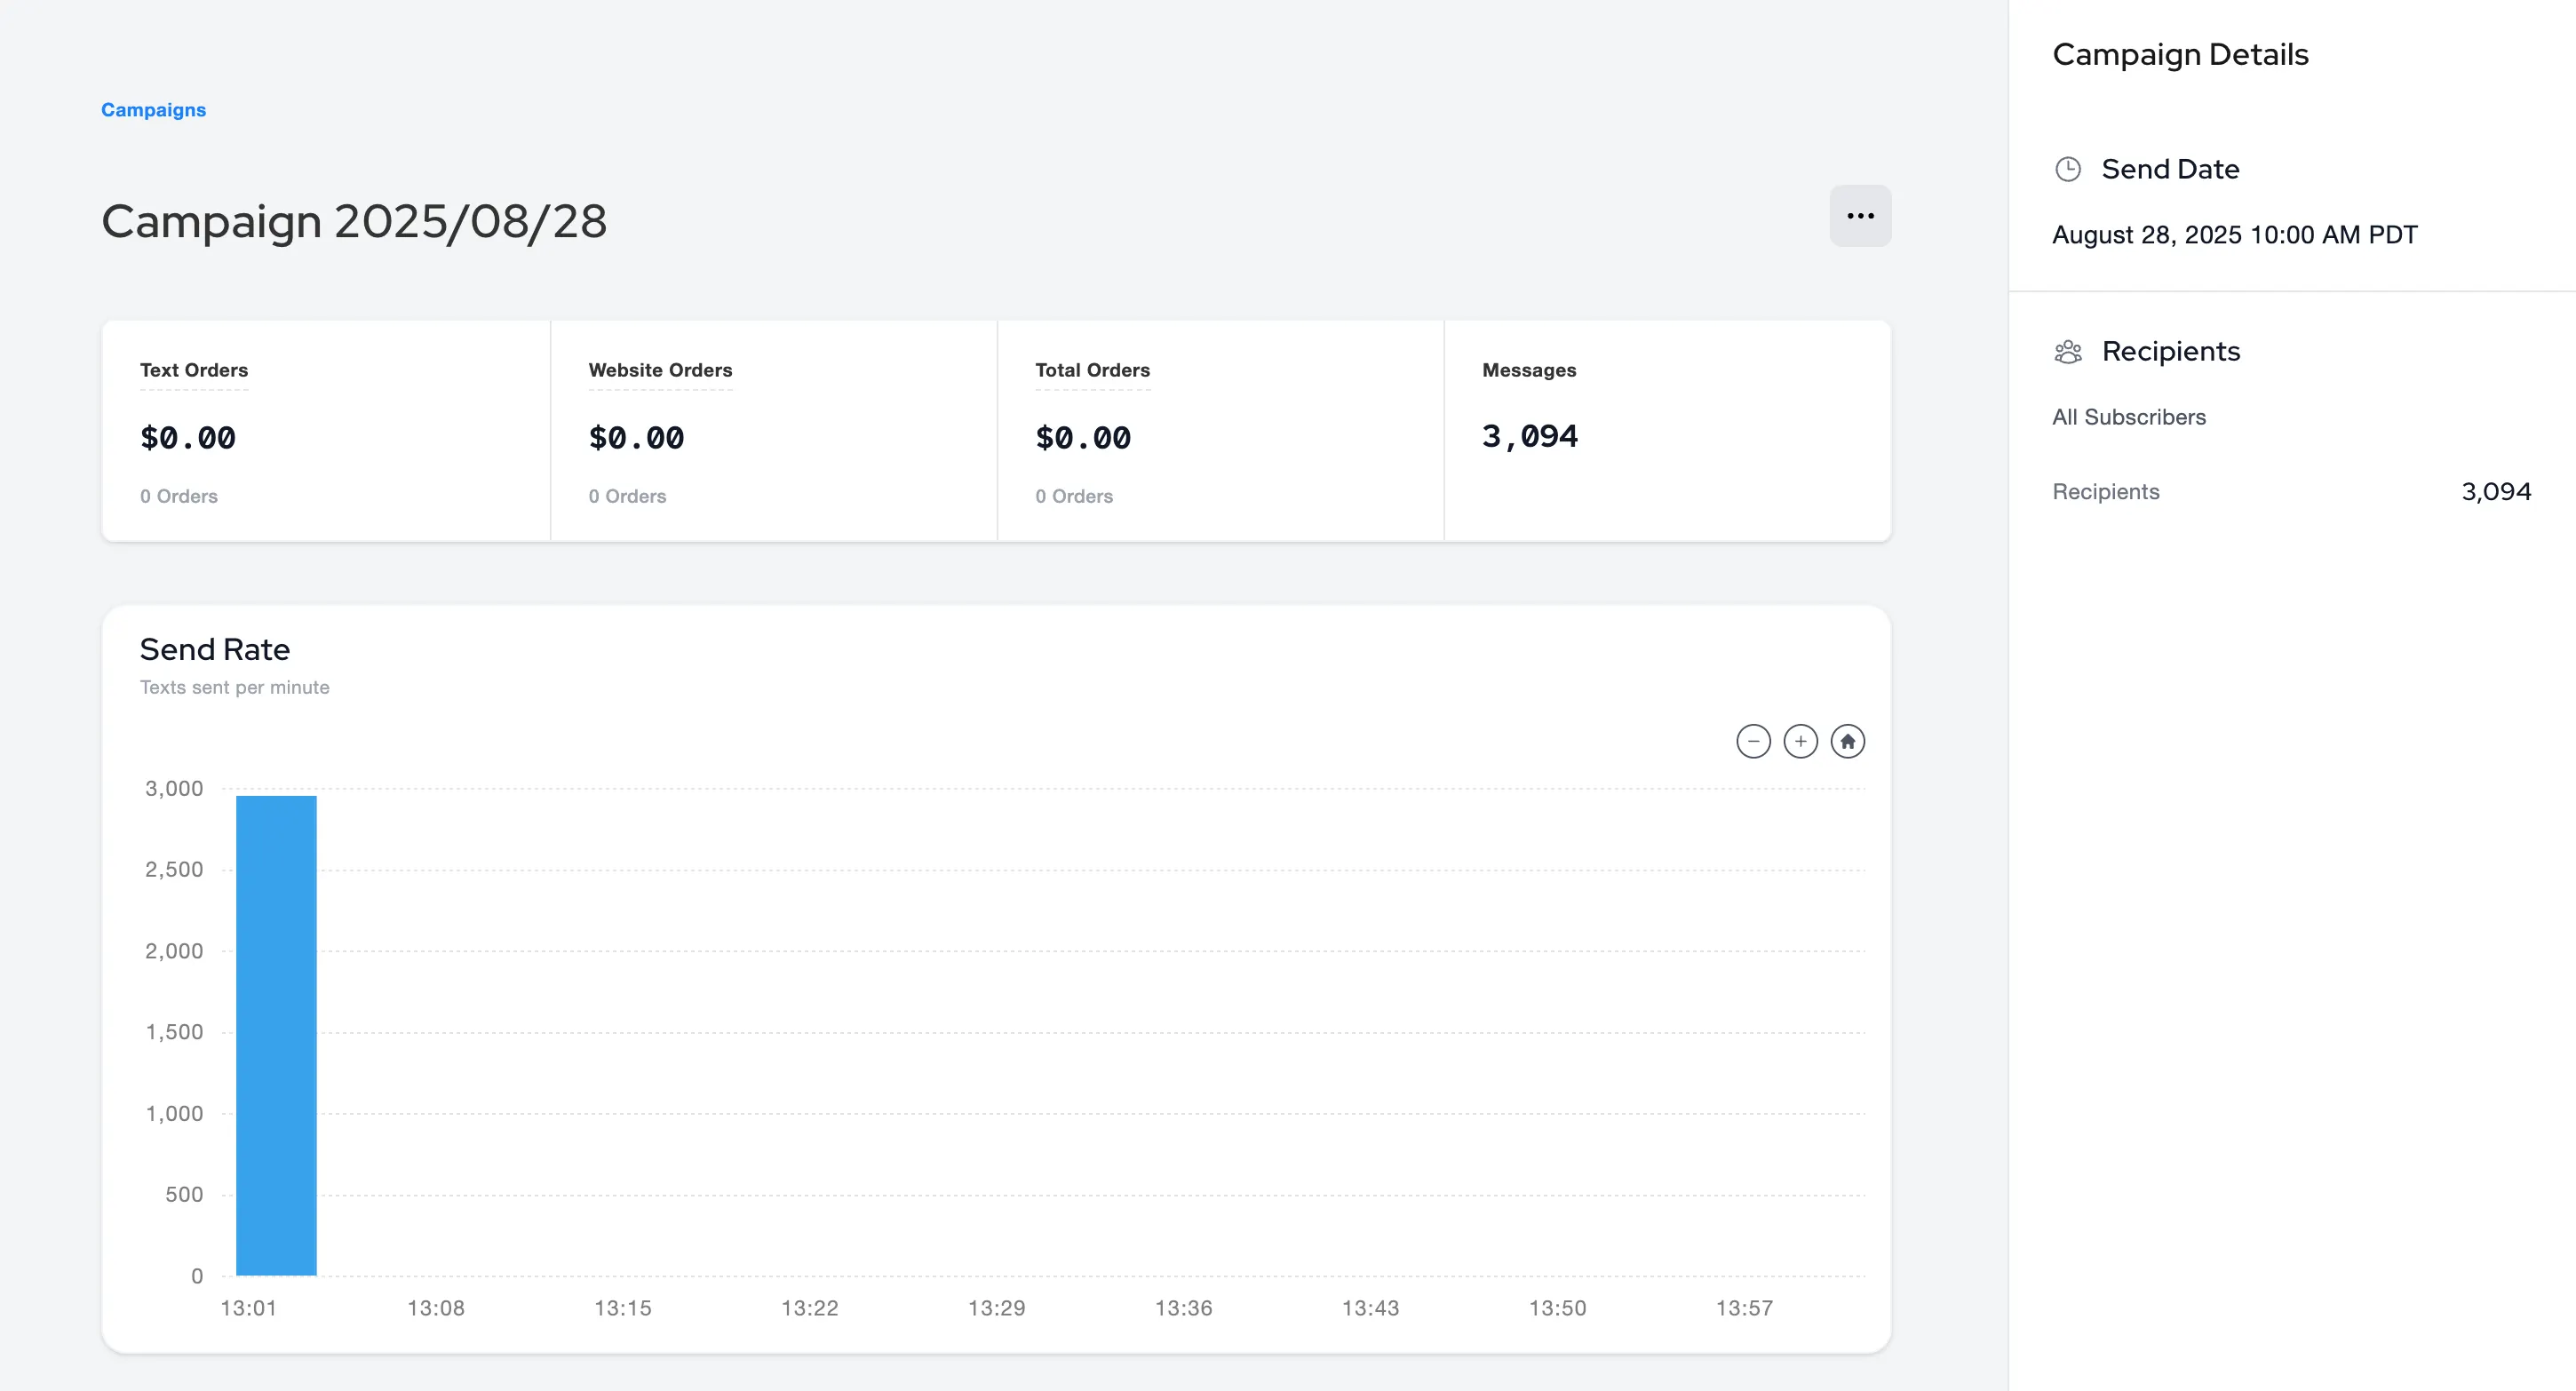Viewport: 2576px width, 1391px height.
Task: Click the Total Orders label
Action: [1092, 370]
